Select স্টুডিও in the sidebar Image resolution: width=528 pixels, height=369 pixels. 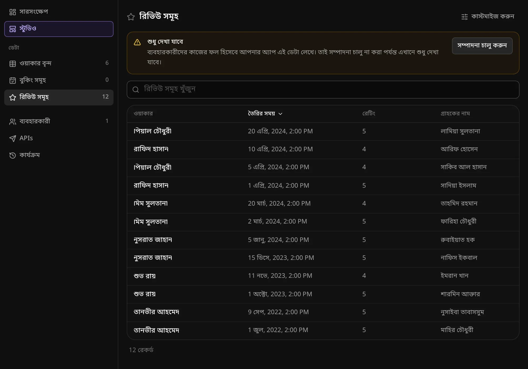(x=59, y=29)
